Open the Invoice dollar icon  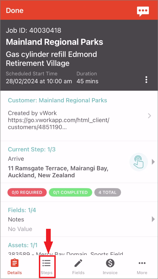tap(110, 263)
